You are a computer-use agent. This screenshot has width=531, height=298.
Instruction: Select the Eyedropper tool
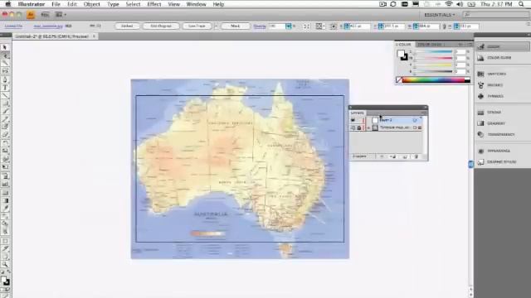6,208
